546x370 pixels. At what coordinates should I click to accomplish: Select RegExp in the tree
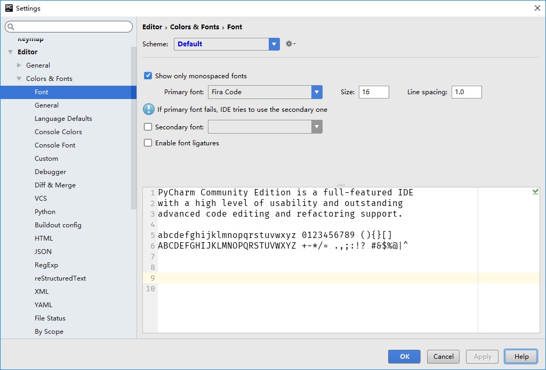[46, 265]
